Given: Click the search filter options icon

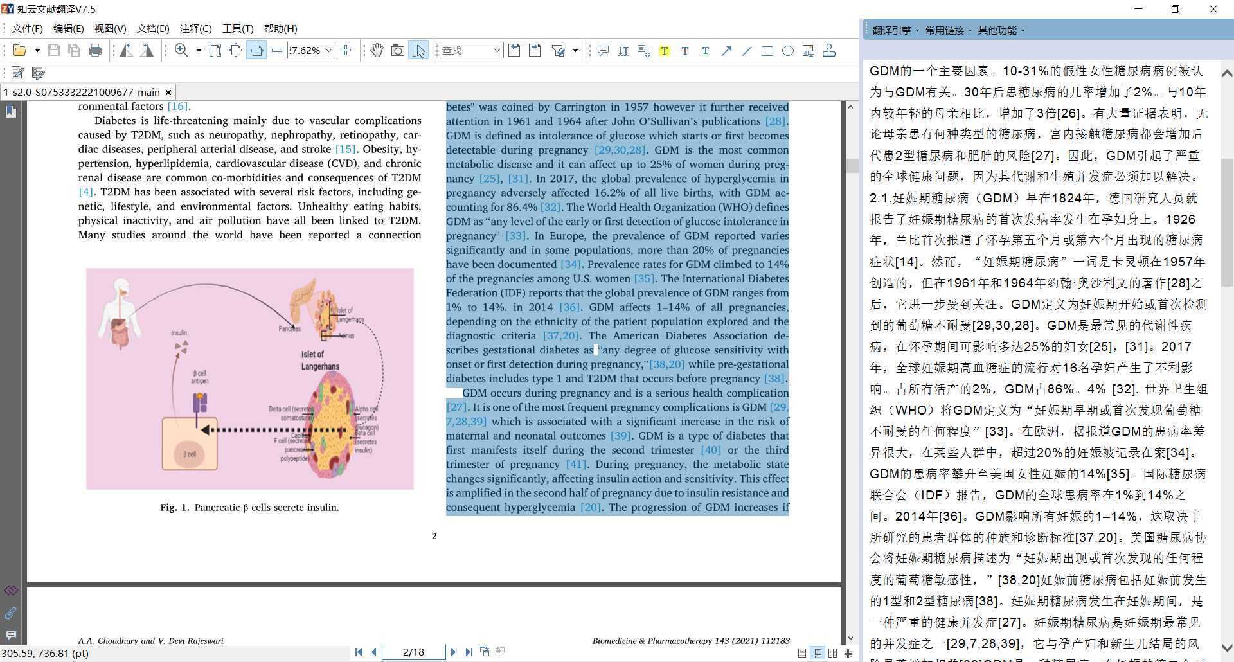Looking at the screenshot, I should coord(559,51).
